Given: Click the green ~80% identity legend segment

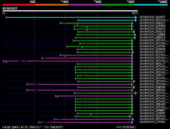Looking at the screenshot, I should click(118, 5).
